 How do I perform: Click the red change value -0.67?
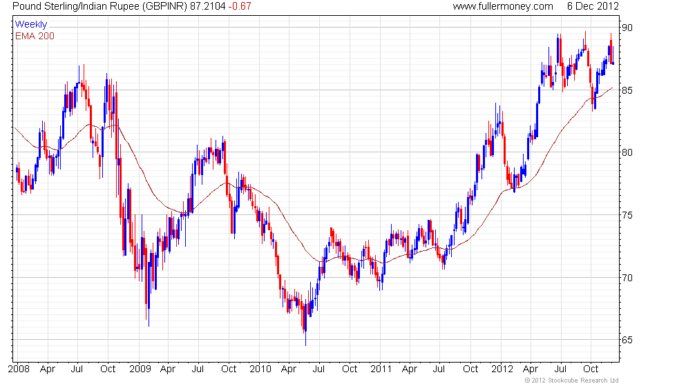(x=240, y=6)
